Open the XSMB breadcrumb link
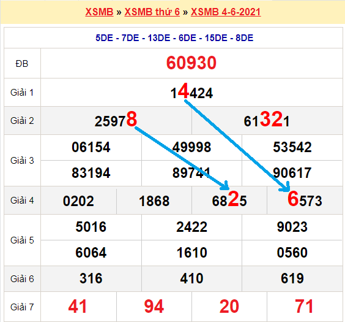Image resolution: width=345 pixels, height=322 pixels. (x=99, y=12)
